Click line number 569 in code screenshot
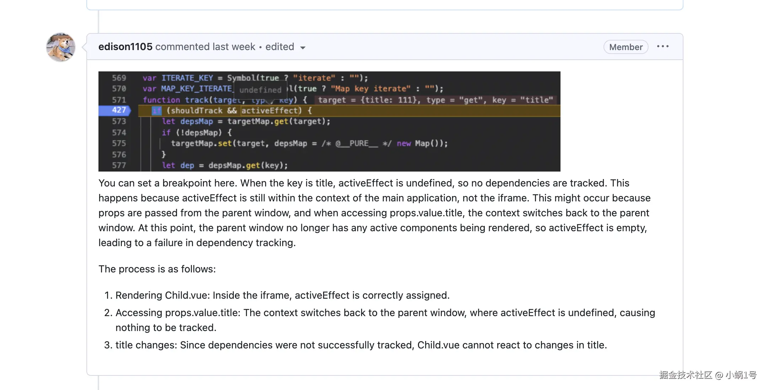767x390 pixels. pos(119,78)
